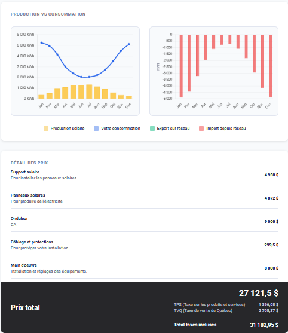This screenshot has width=288, height=333.
Task: Click the TPS (Taxe sur les produits et services) label
Action: (210, 305)
